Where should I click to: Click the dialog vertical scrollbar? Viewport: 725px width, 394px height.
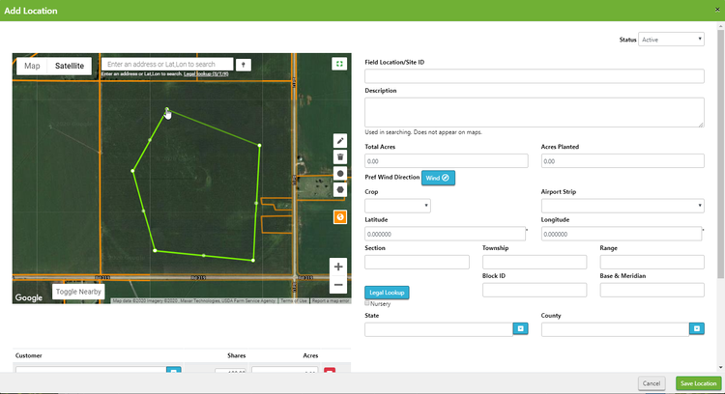720,155
